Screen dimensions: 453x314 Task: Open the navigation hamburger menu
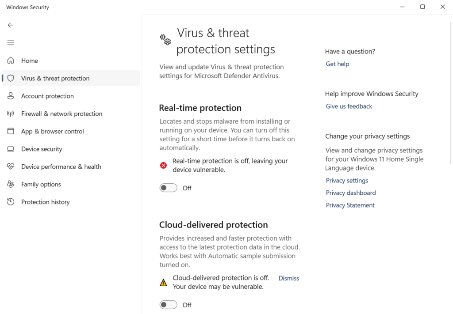[11, 43]
